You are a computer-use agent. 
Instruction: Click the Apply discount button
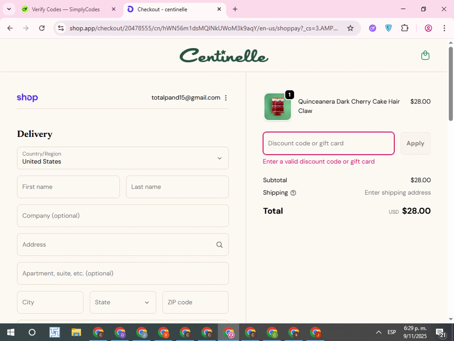(x=415, y=143)
